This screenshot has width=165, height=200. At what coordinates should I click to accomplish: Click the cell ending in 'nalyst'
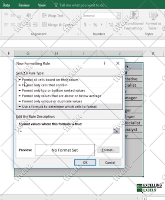pyautogui.click(x=134, y=129)
